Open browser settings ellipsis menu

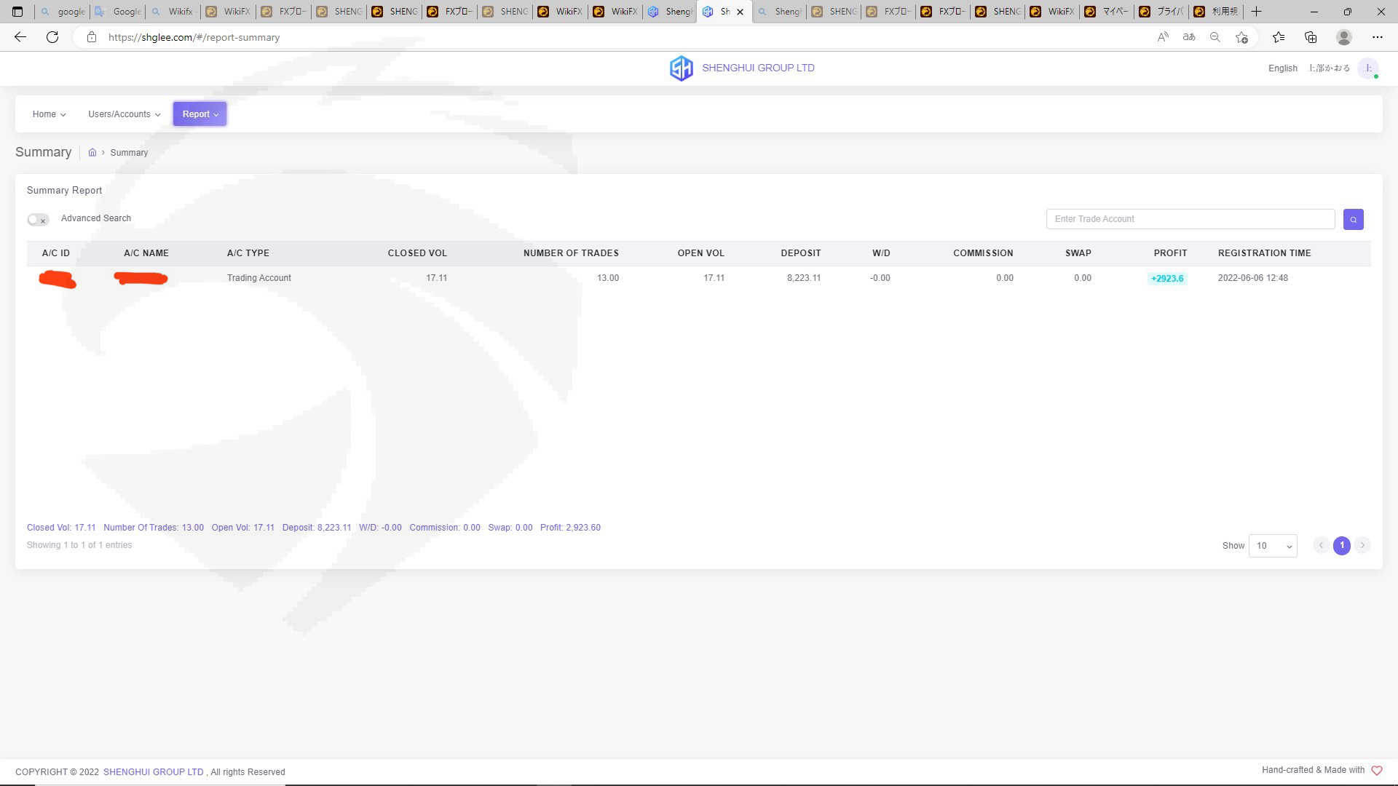1377,37
